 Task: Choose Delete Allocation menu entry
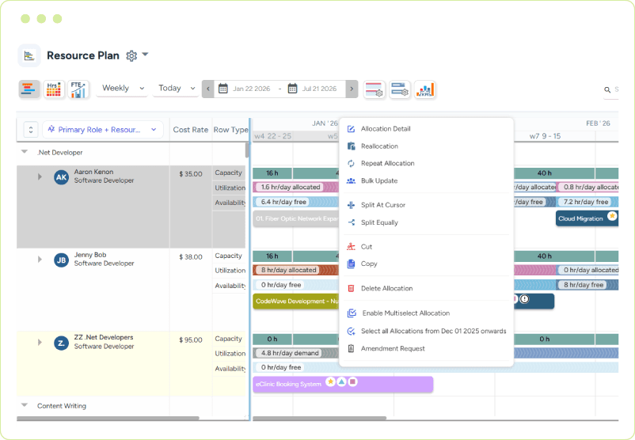coord(426,289)
